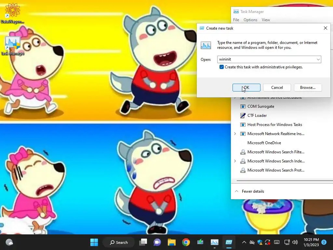Click OK to run wininit

pyautogui.click(x=246, y=87)
